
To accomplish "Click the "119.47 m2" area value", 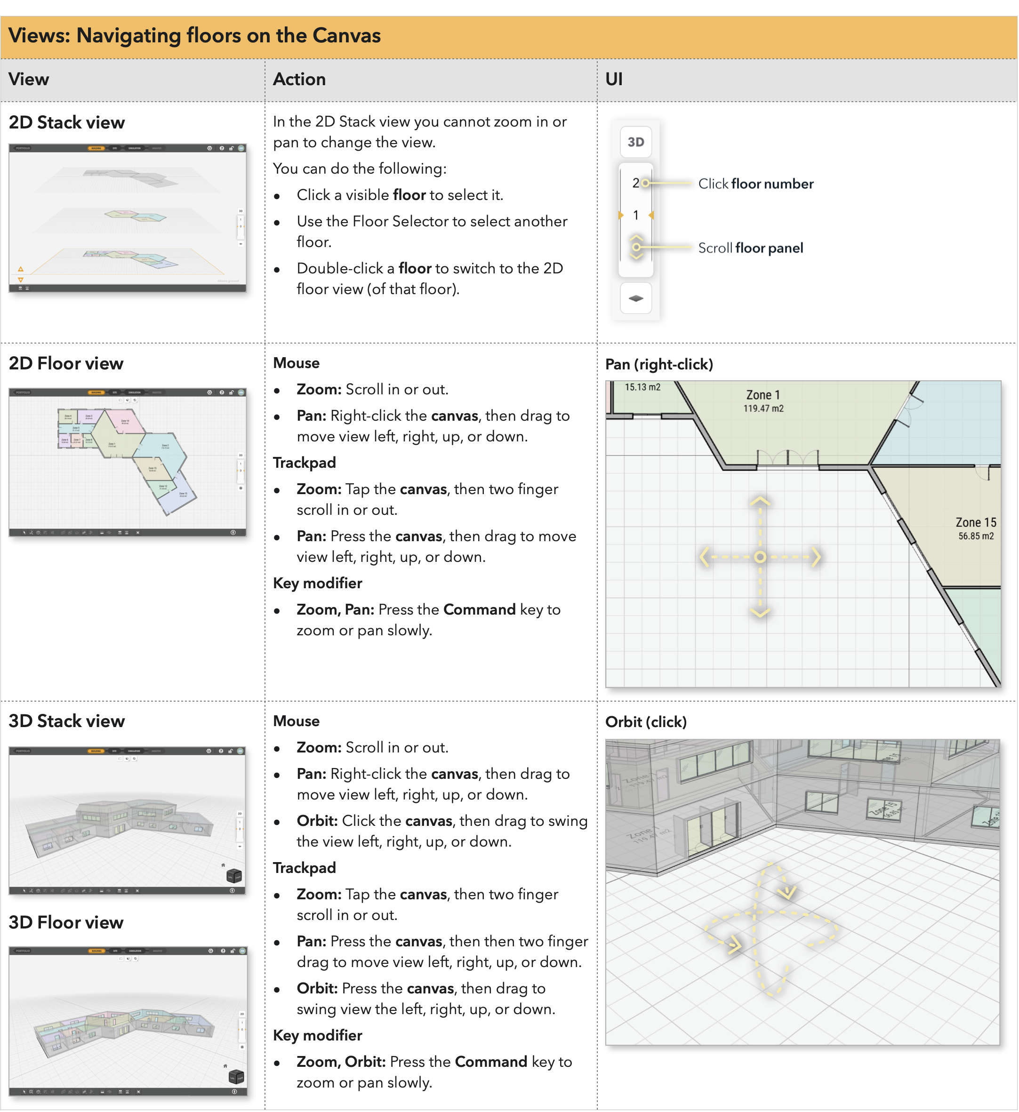I will click(x=763, y=409).
